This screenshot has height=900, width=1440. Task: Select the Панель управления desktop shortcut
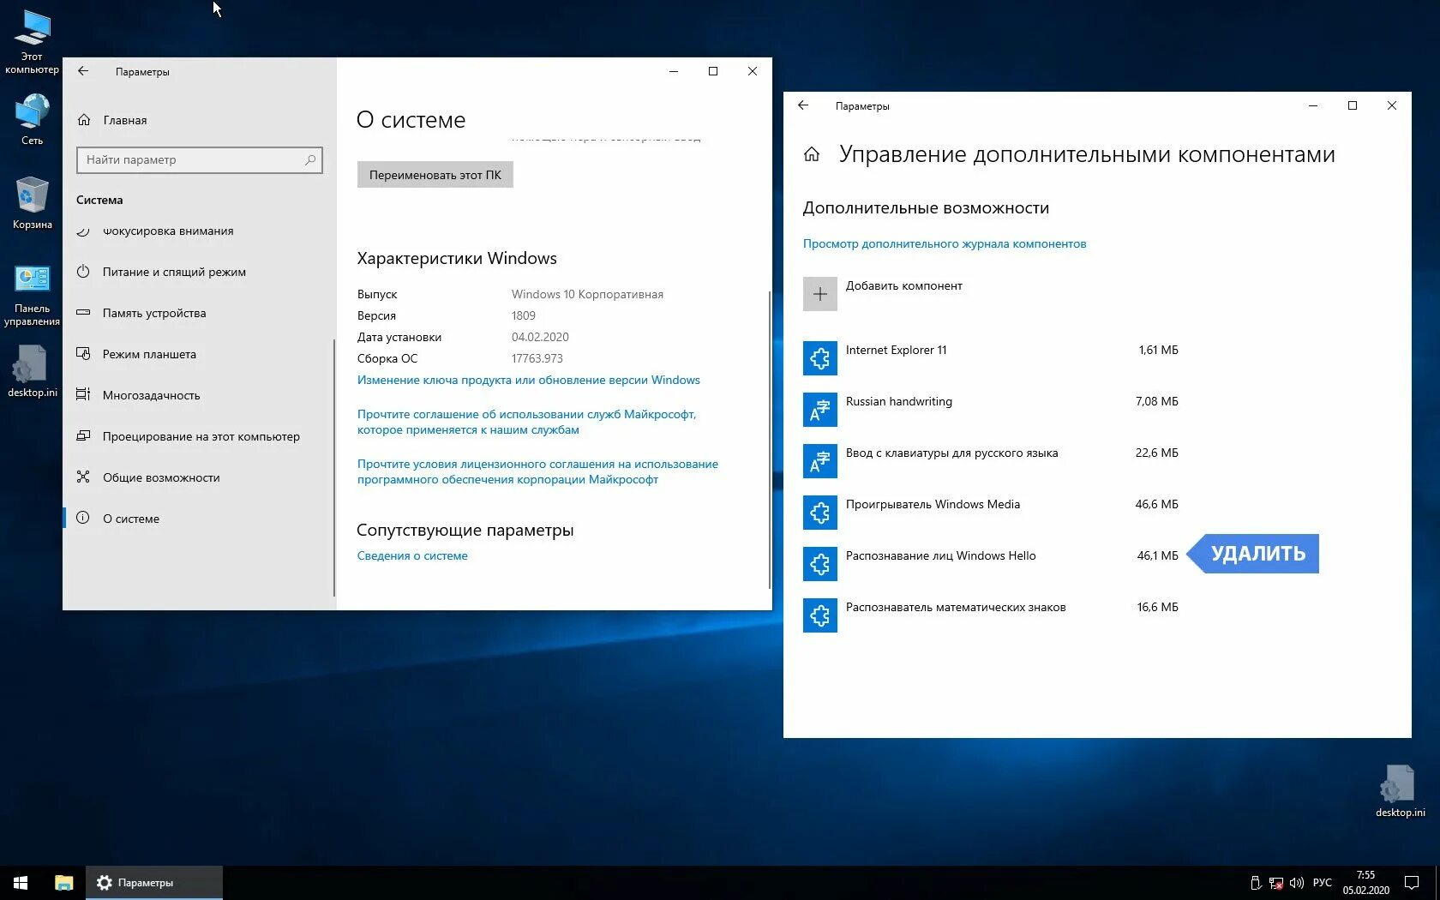click(32, 294)
